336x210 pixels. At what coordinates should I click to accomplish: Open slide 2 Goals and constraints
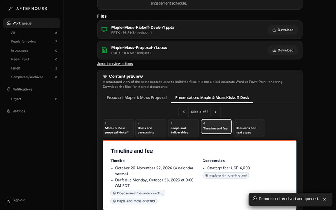[x=151, y=128]
